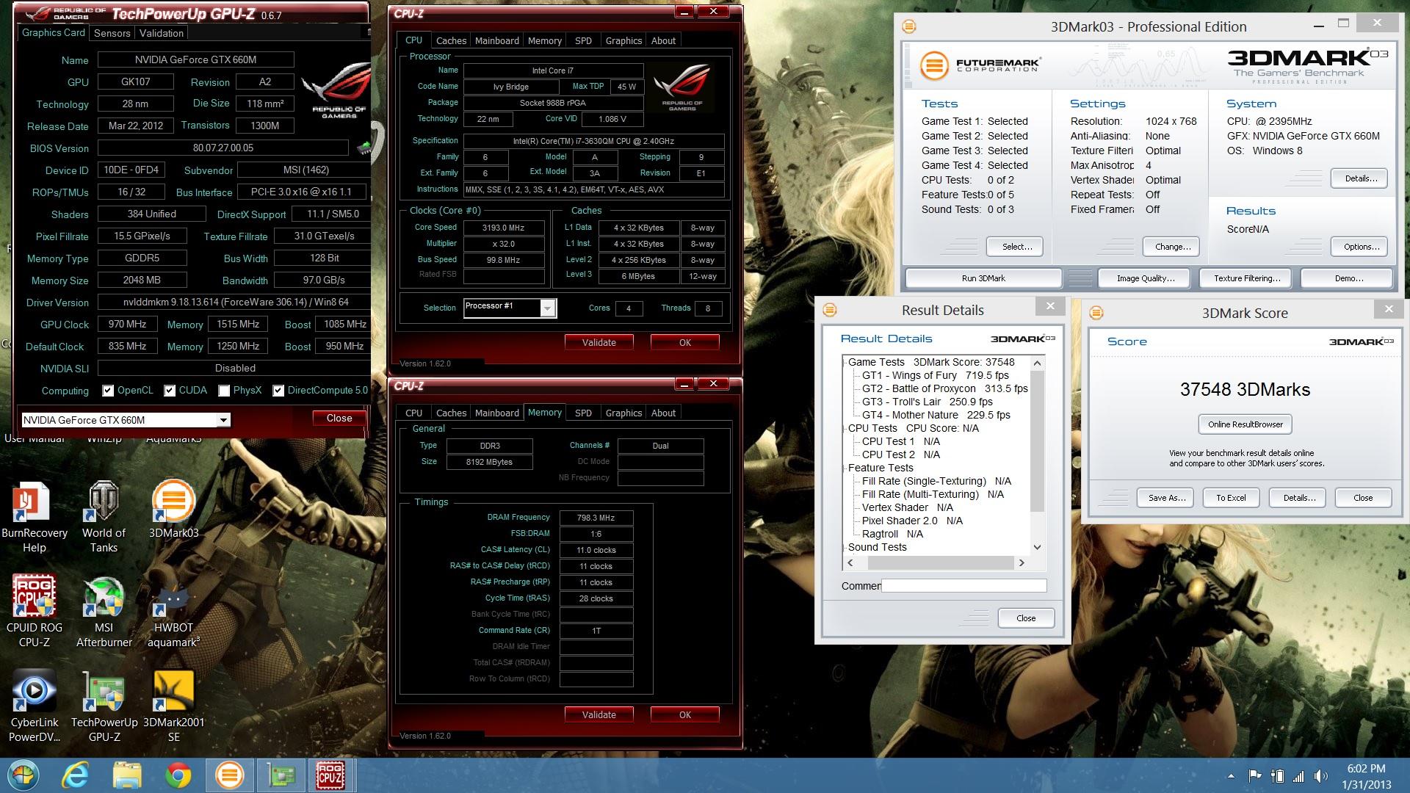Screen dimensions: 1410x793
Task: Open the CyberLink PowerDVD desktop icon
Action: (34, 706)
